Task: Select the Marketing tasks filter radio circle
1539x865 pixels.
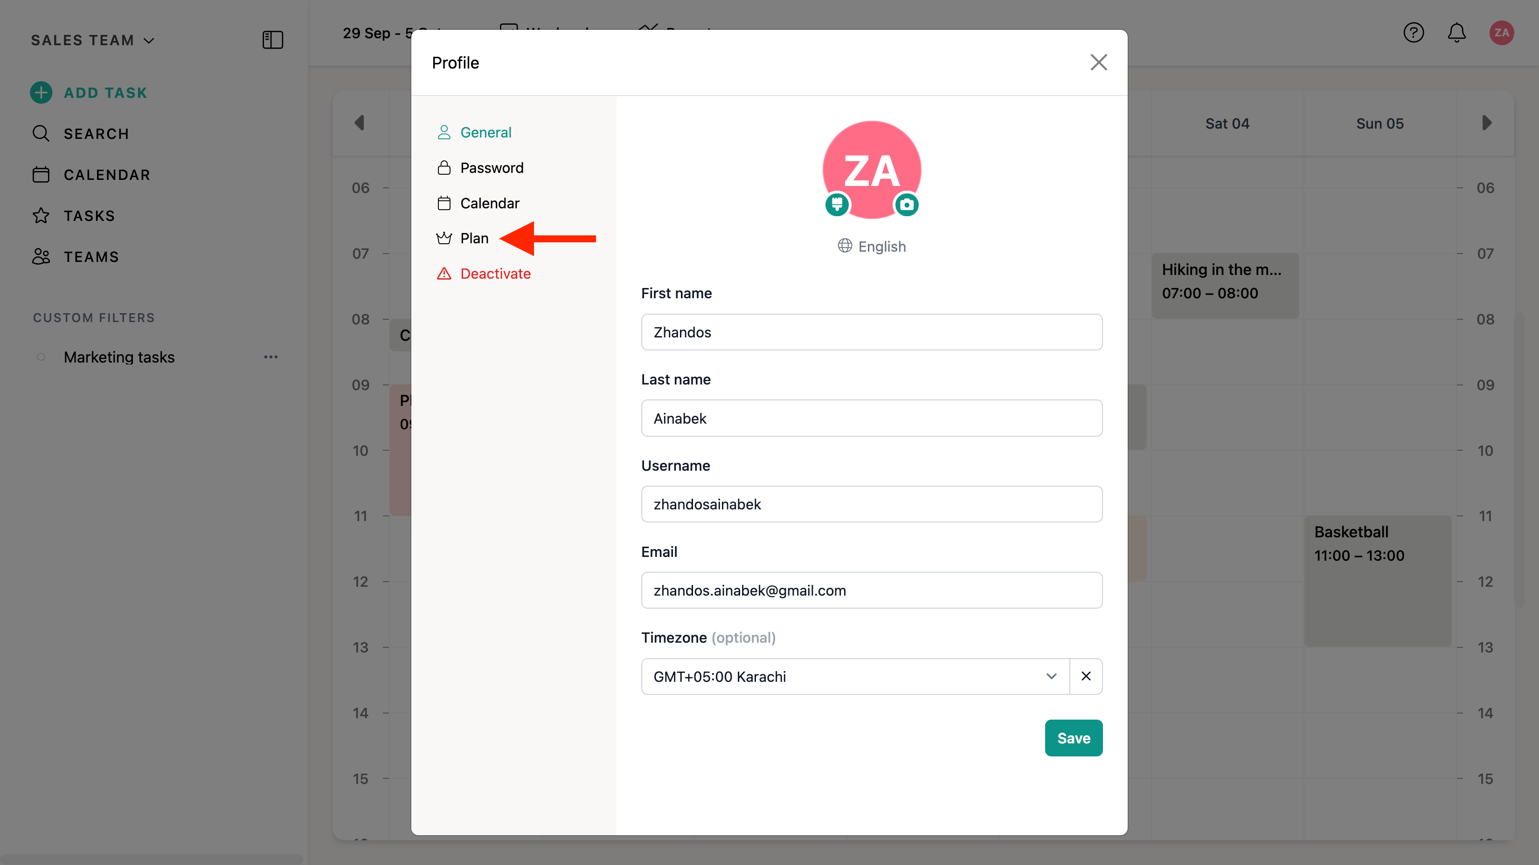Action: coord(41,357)
